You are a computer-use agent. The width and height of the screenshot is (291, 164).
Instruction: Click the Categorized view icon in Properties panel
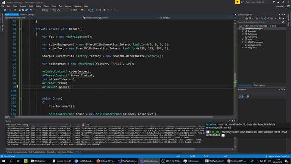(x=239, y=96)
